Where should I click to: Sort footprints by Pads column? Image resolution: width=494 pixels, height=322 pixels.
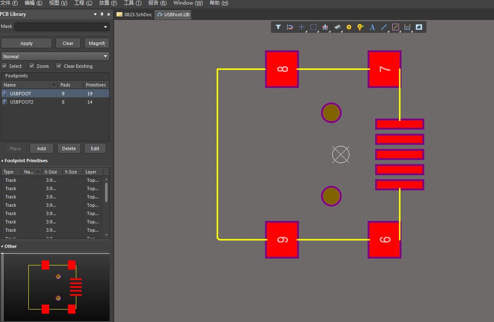coord(70,85)
